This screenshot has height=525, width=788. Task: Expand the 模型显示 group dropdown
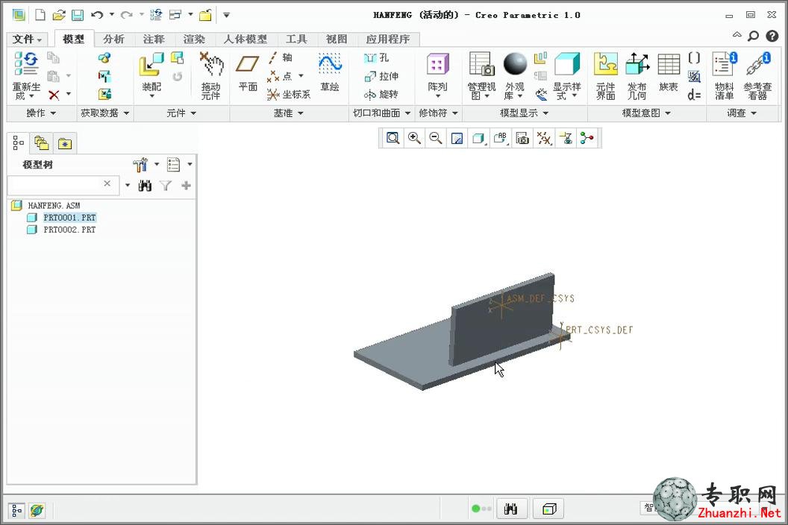[x=524, y=113]
